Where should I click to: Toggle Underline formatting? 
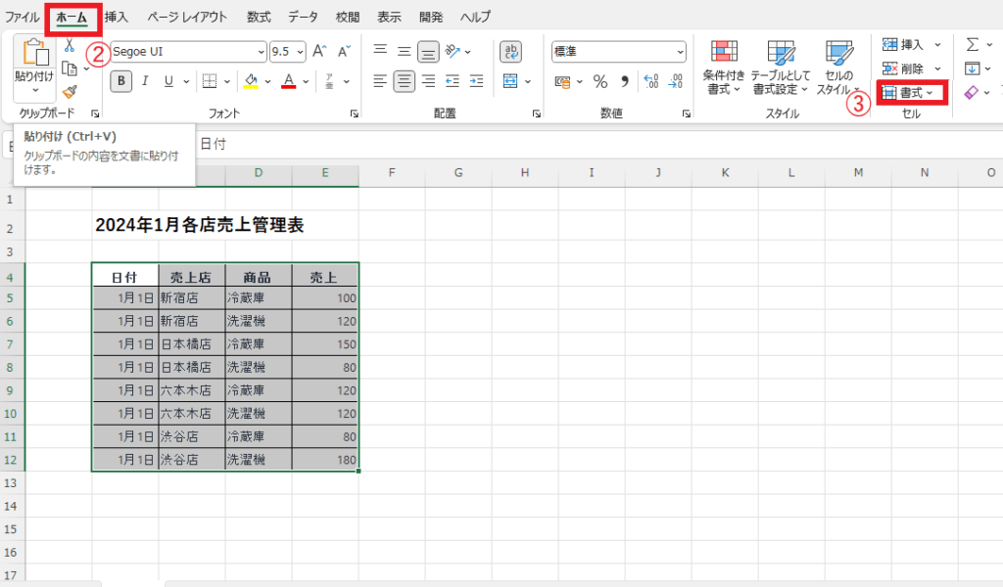point(168,81)
